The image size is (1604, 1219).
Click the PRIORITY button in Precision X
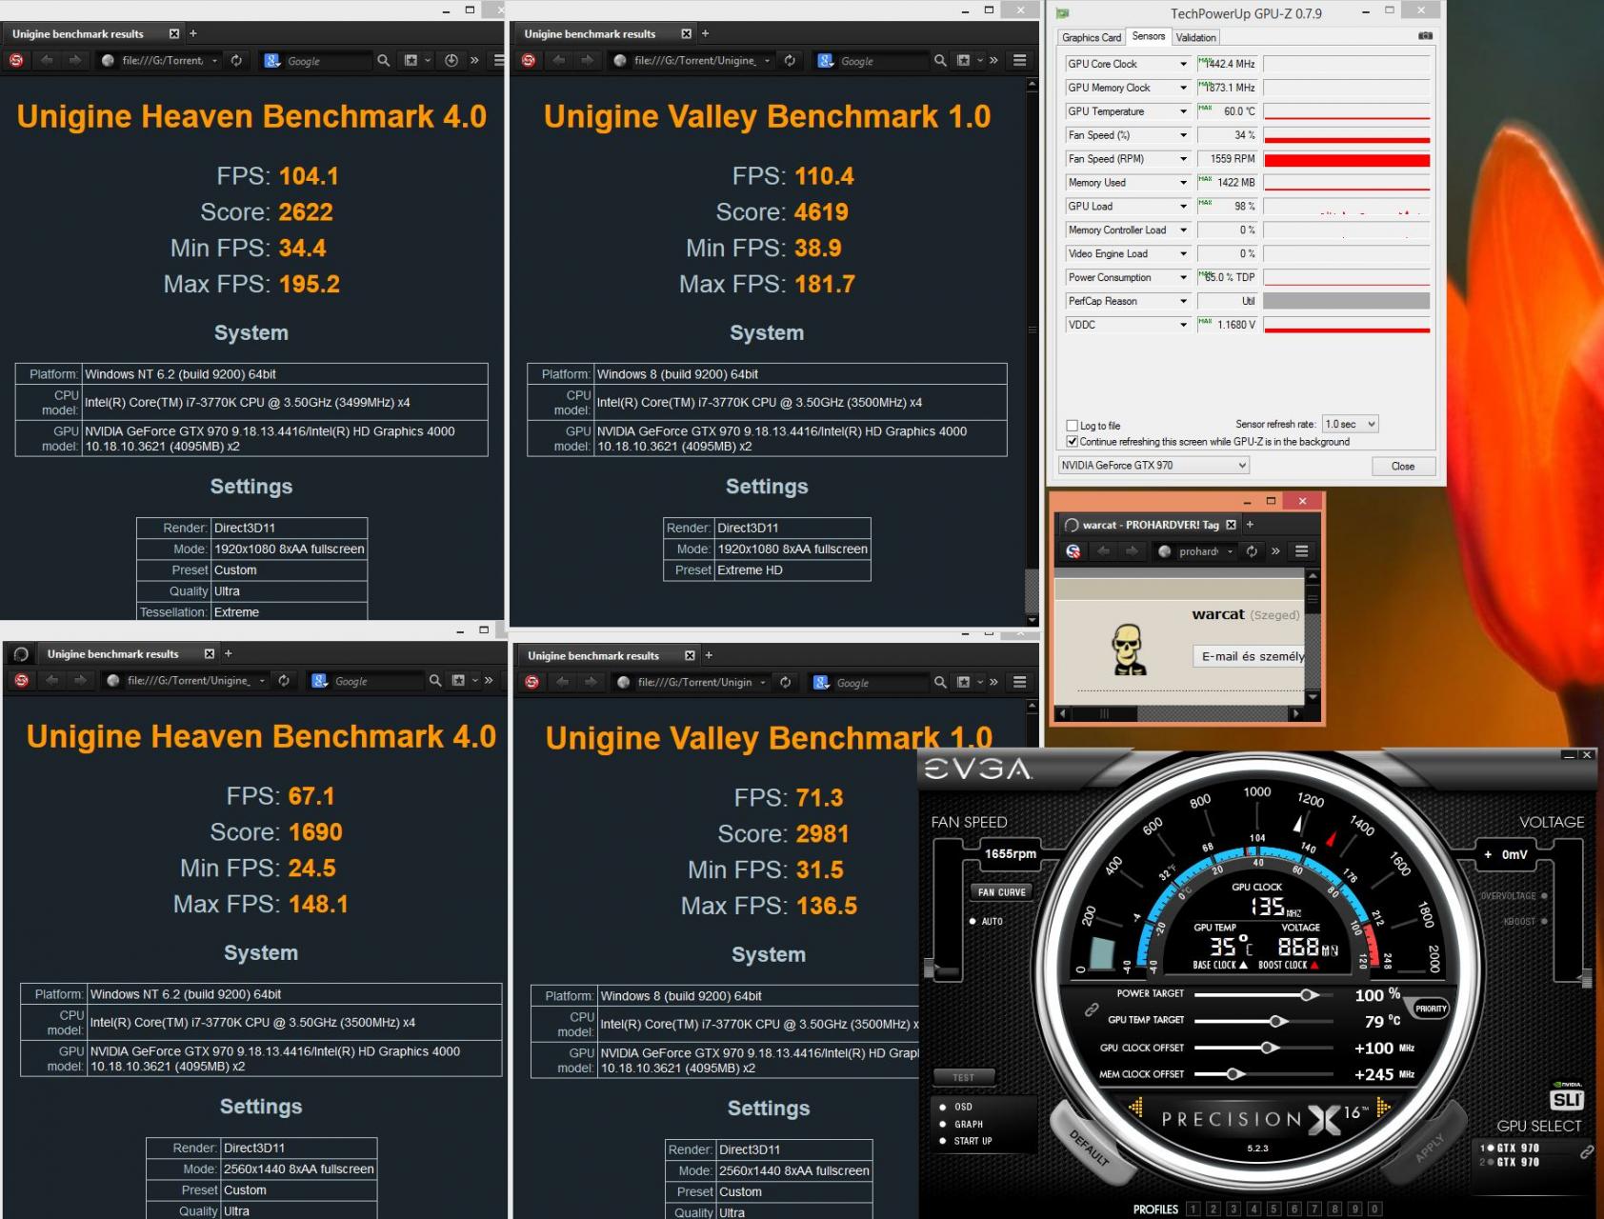(1430, 1009)
